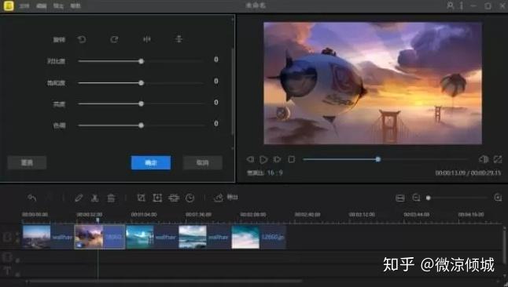The image size is (508, 287).
Task: Rotate the clip counterclockwise
Action: point(82,39)
